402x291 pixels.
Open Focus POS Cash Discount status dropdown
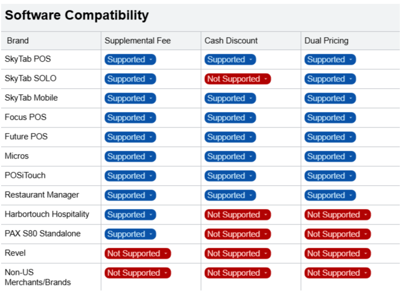click(x=230, y=118)
